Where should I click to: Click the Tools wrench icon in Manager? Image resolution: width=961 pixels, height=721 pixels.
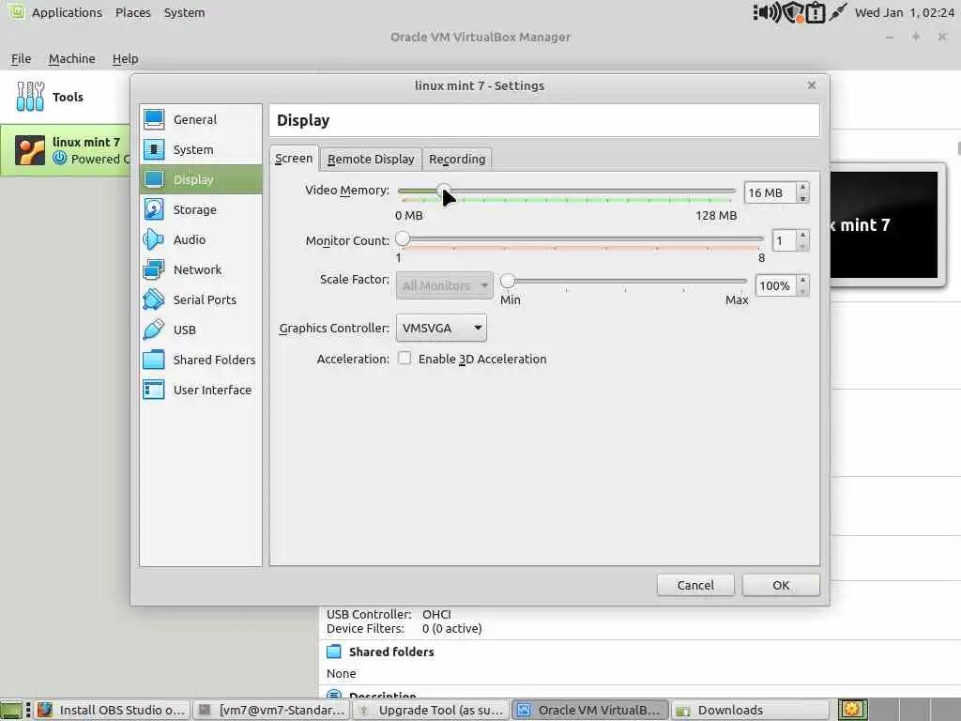click(x=30, y=97)
